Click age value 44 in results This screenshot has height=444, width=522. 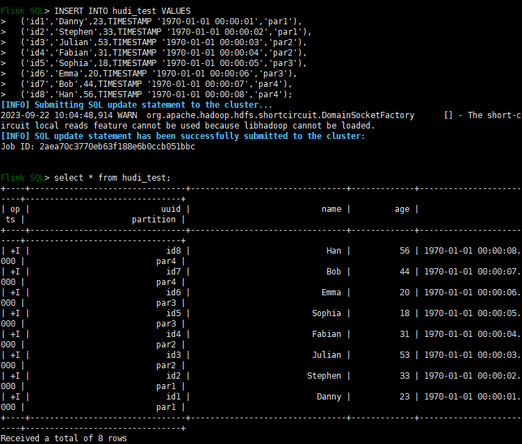coord(405,272)
